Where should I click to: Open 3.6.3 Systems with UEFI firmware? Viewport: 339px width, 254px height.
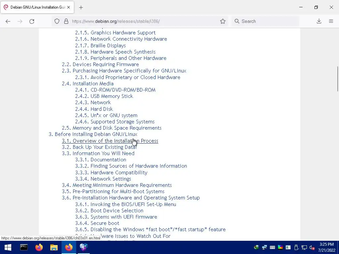pos(116,217)
